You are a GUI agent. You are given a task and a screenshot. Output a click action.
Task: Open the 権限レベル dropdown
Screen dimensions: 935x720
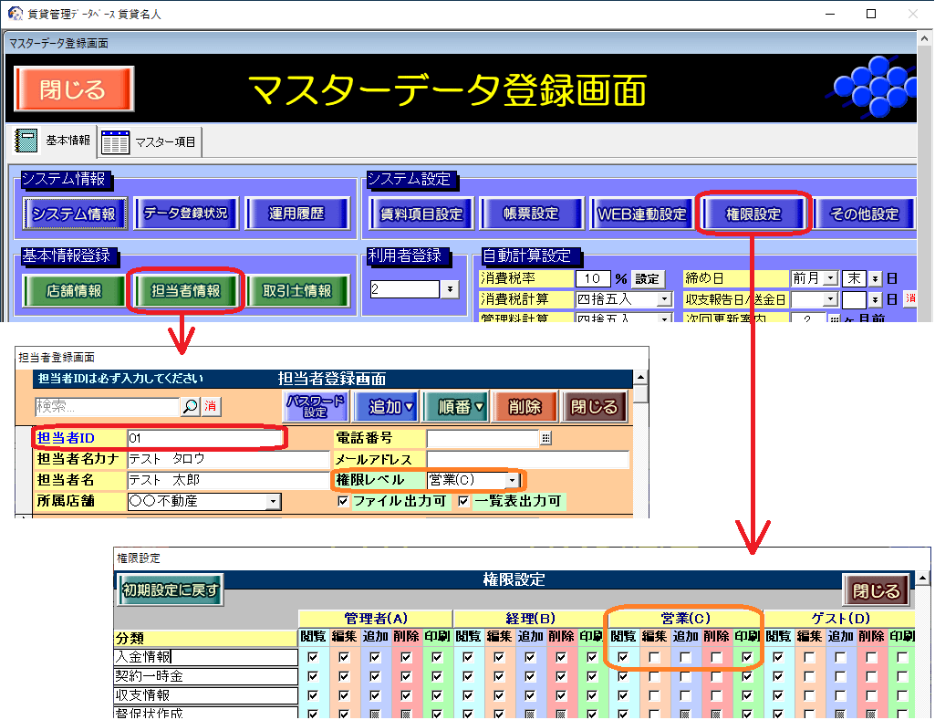pyautogui.click(x=514, y=480)
